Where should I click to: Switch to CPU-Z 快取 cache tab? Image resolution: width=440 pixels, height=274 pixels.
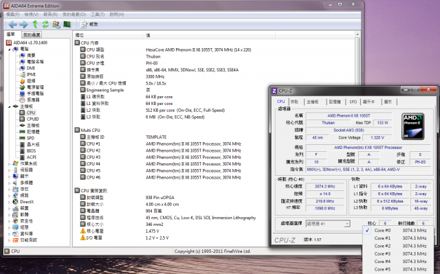(x=294, y=102)
